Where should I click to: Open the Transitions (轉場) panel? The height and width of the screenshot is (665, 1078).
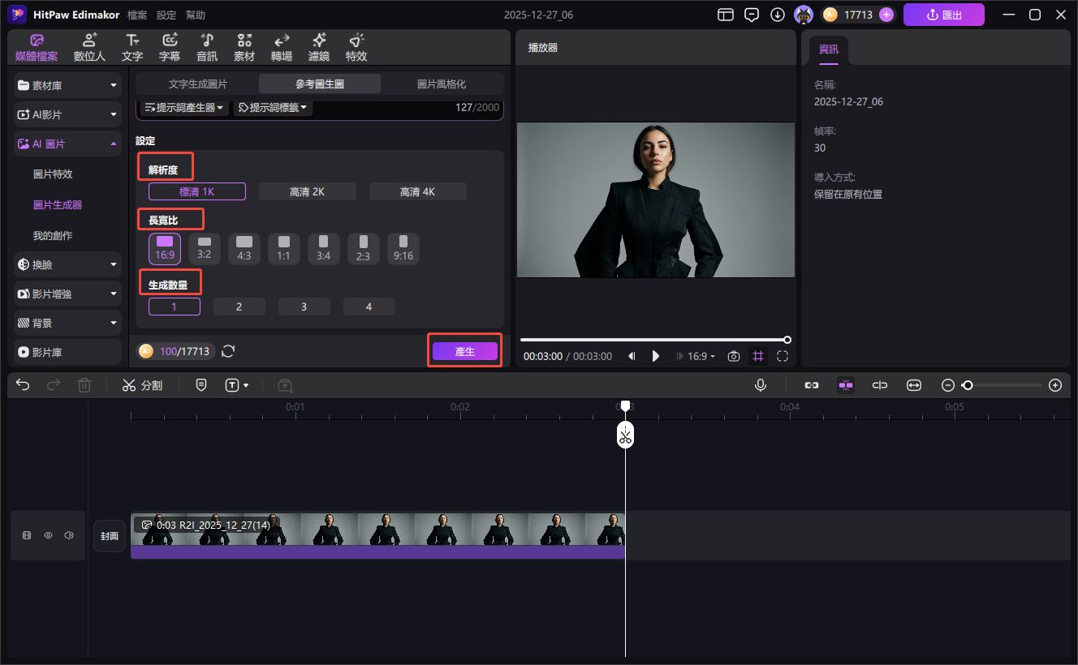[x=282, y=48]
